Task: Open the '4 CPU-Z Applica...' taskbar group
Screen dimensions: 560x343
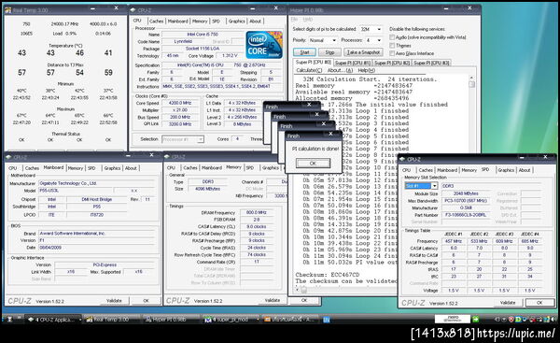Action: point(54,319)
